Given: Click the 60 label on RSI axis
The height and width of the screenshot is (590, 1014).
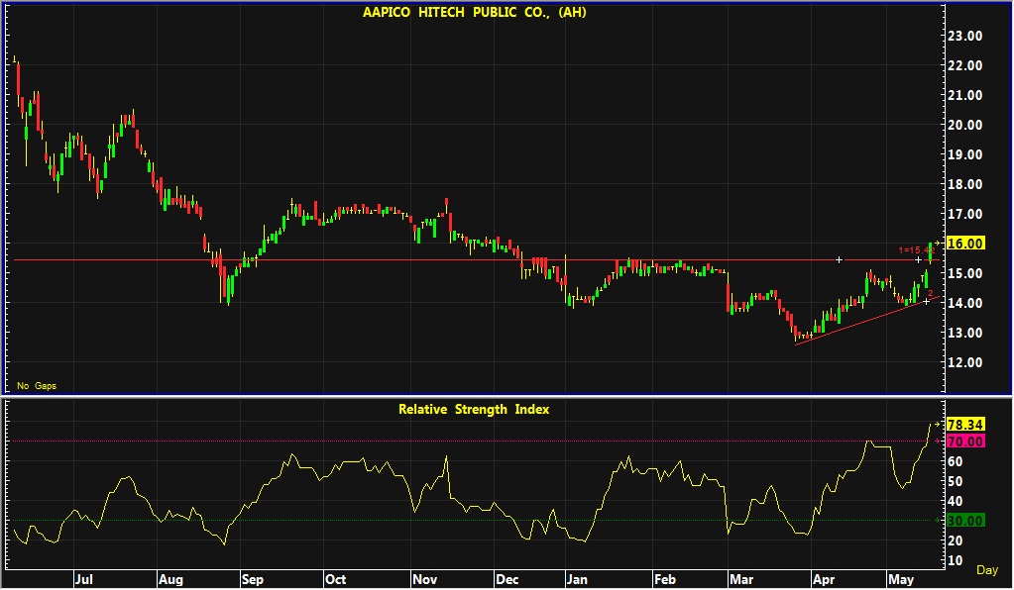Looking at the screenshot, I should point(955,461).
